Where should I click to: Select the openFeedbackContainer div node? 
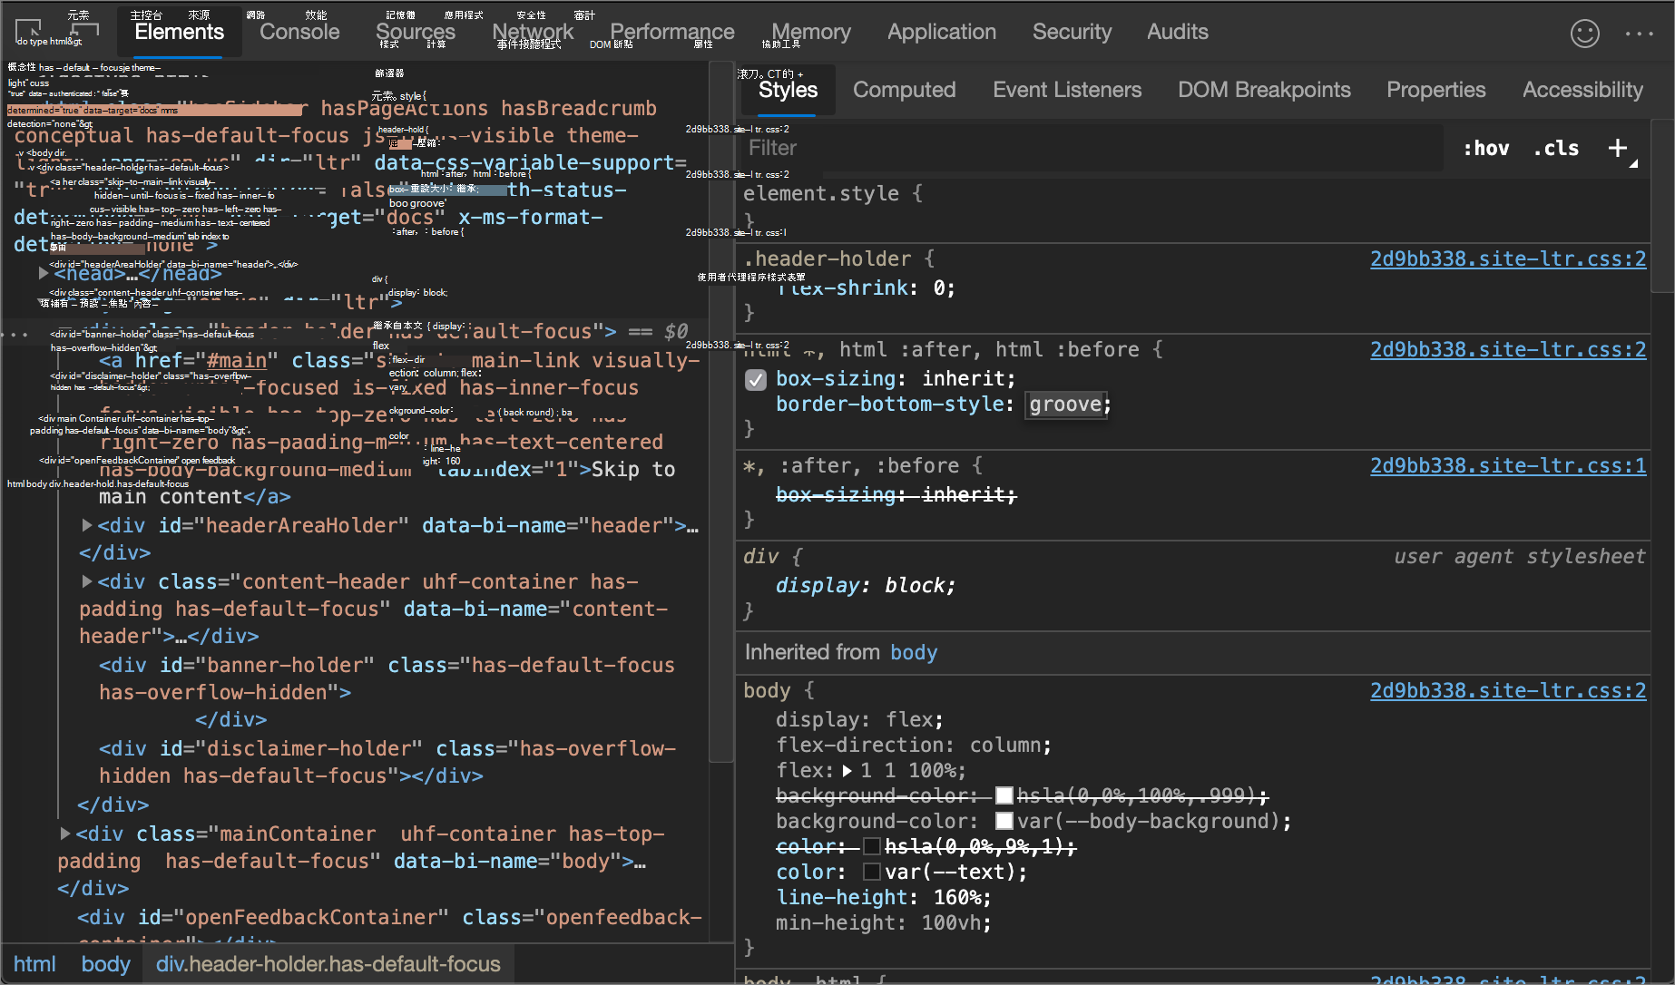tap(390, 917)
